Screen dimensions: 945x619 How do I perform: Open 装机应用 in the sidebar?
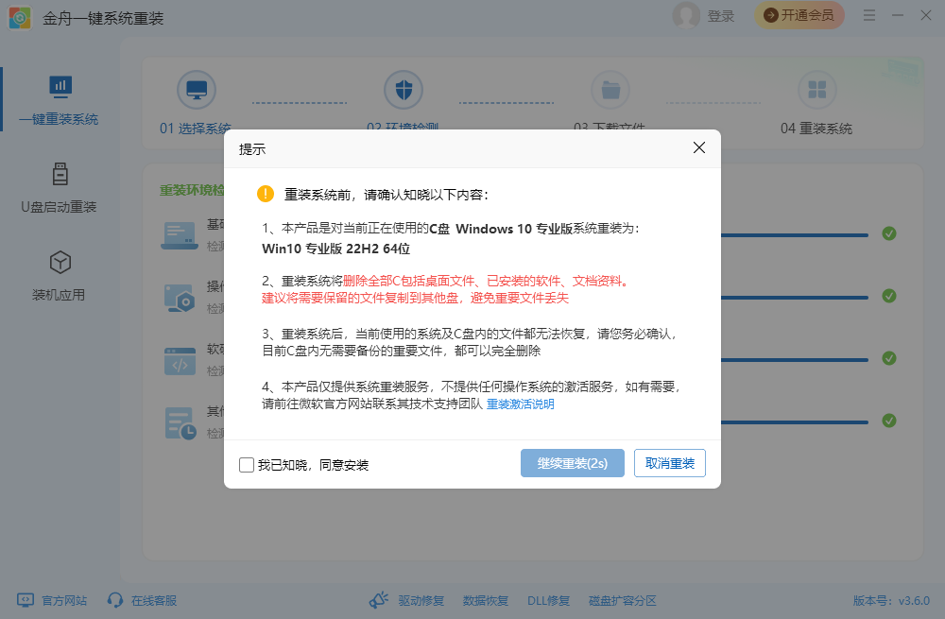coord(59,276)
